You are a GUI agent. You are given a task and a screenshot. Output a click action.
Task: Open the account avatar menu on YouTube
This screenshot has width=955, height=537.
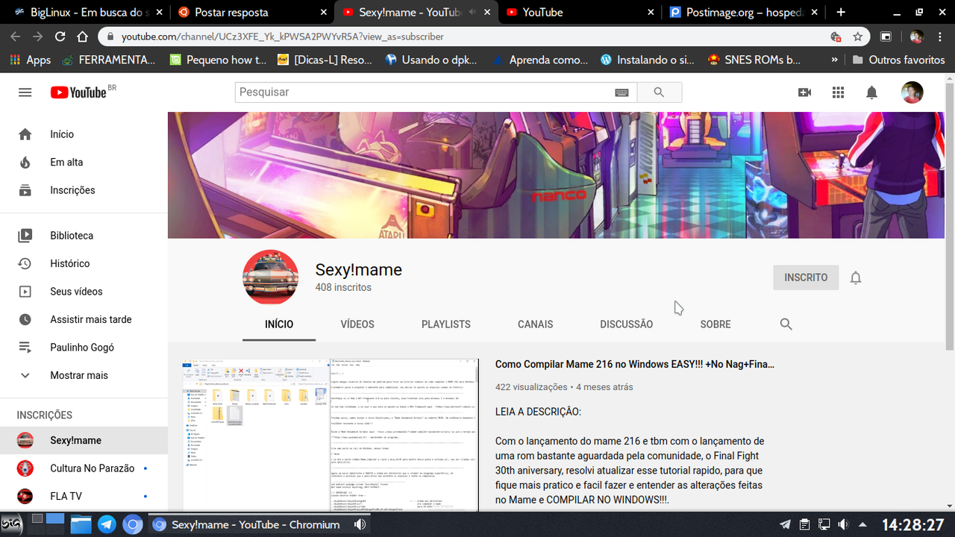coord(912,92)
